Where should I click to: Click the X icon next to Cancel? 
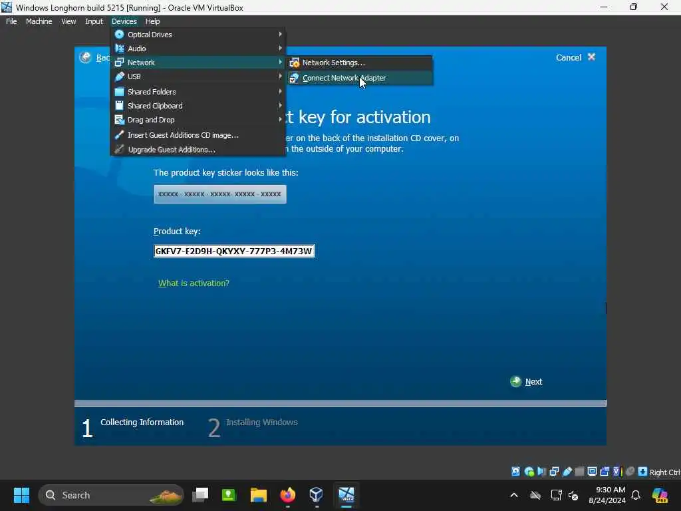tap(591, 57)
